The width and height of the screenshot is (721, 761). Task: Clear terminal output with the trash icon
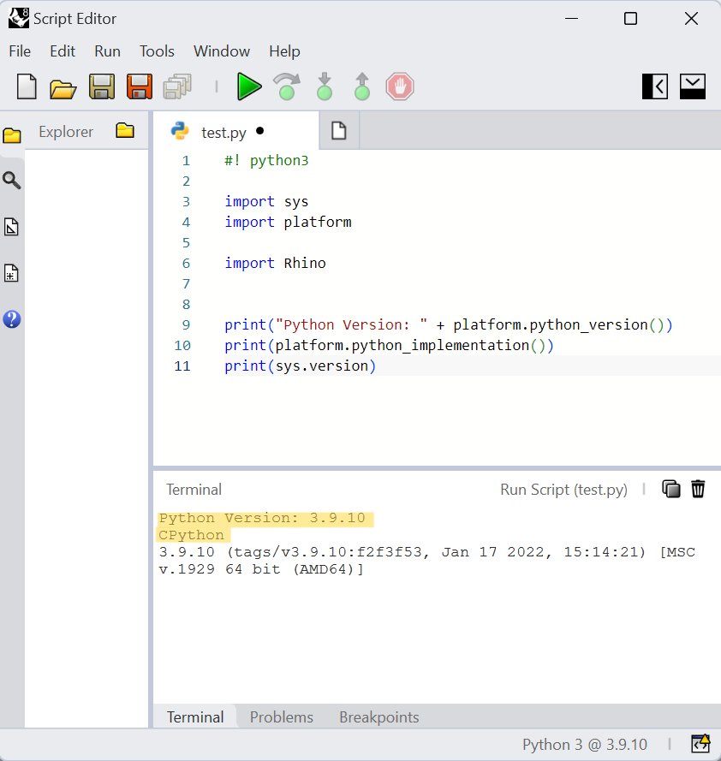click(698, 489)
